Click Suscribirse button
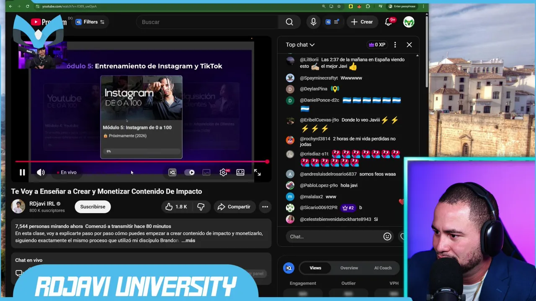 tap(93, 207)
